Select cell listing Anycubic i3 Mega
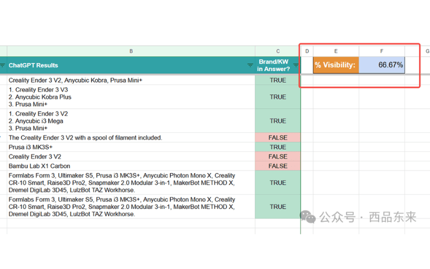430x269 pixels. 131,121
